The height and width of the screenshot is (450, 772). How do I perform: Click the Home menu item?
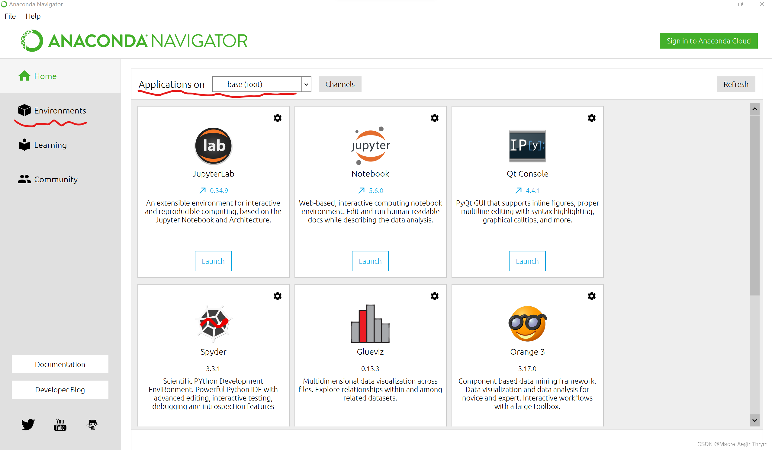pyautogui.click(x=46, y=75)
